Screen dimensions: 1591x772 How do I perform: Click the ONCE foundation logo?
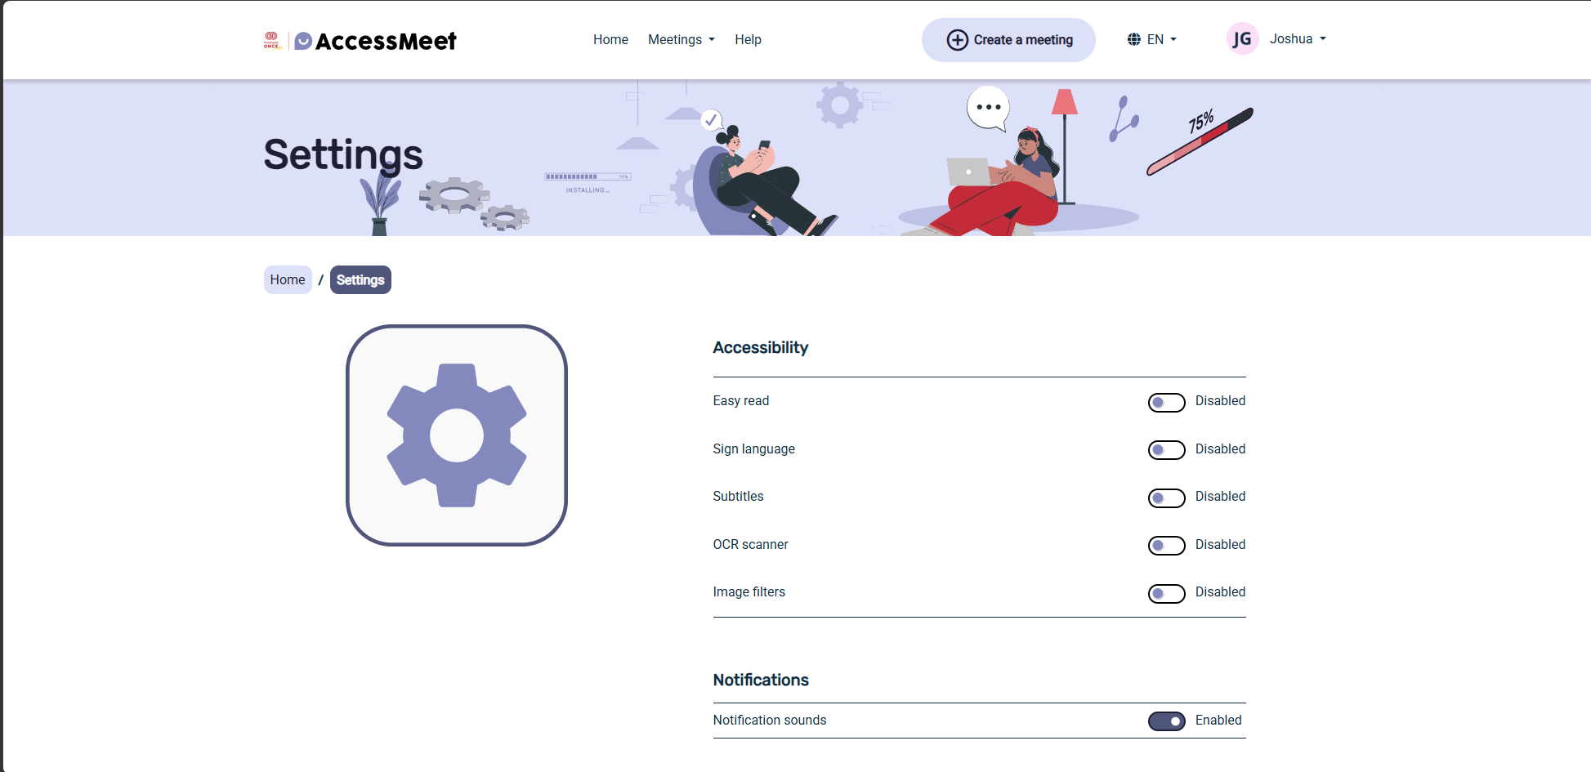pos(272,40)
